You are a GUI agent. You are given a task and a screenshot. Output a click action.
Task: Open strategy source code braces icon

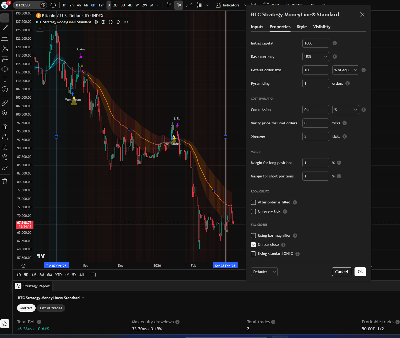click(111, 22)
